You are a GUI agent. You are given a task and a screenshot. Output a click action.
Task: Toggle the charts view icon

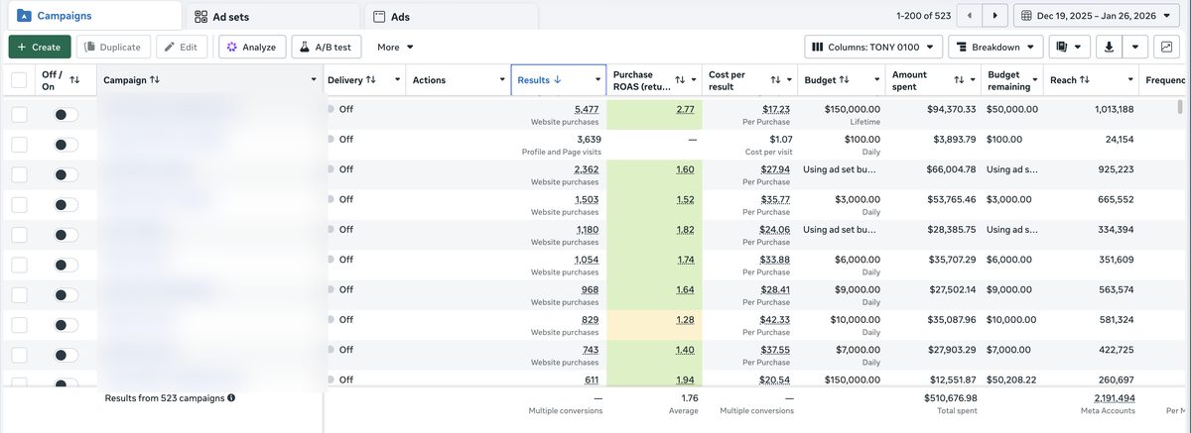click(x=1167, y=47)
